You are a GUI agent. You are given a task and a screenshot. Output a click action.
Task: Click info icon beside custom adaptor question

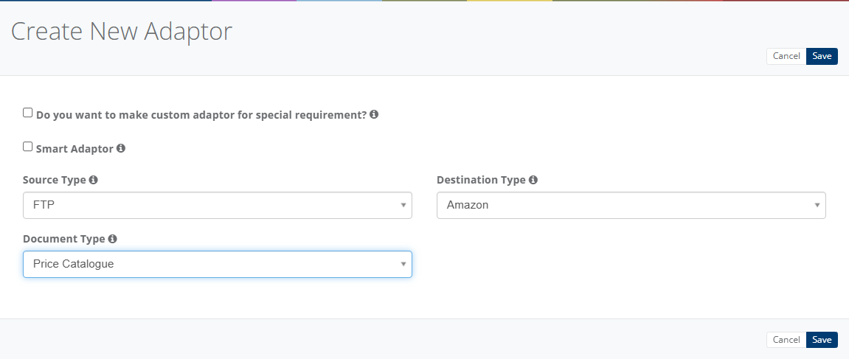coord(374,115)
